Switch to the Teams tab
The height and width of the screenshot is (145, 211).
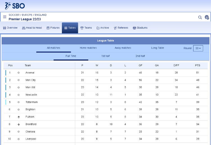click(86, 28)
